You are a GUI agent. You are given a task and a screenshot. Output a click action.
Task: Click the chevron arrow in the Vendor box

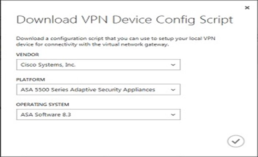173,65
